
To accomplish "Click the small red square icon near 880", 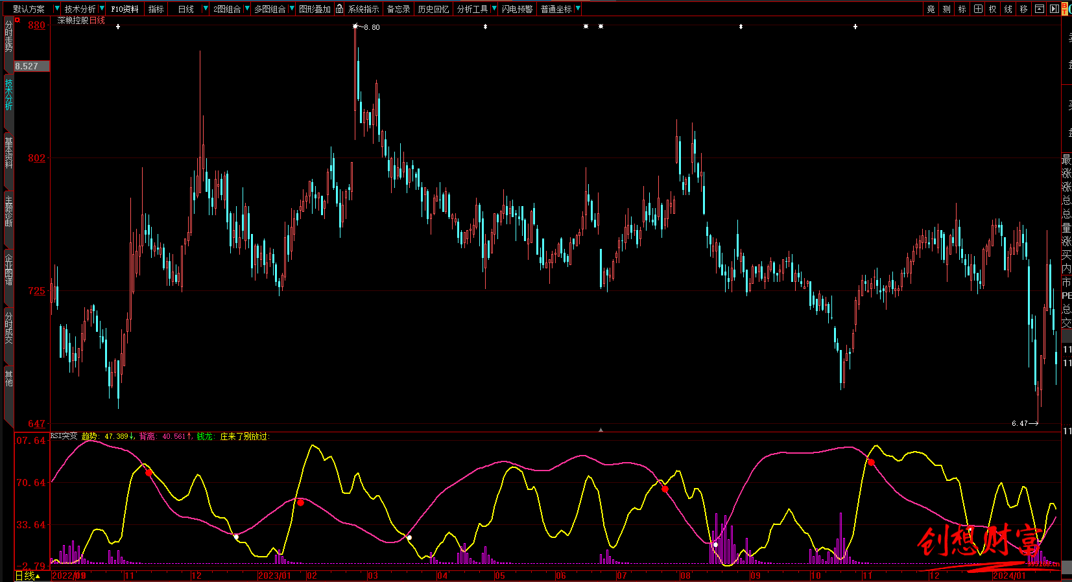I will click(x=18, y=20).
